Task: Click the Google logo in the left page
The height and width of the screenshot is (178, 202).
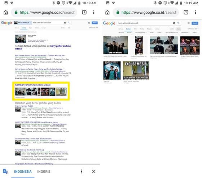Action: coord(6,23)
